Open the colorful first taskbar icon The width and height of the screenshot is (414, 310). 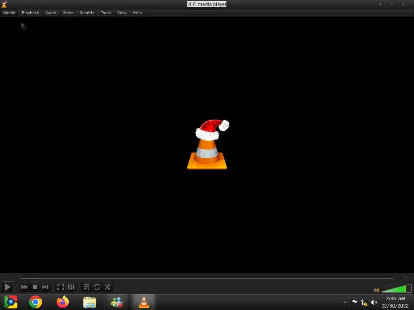pyautogui.click(x=11, y=302)
